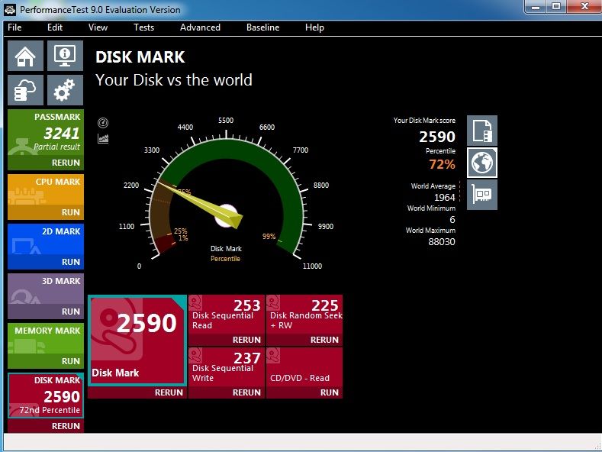Click the Disk Random Seek + RW tile

[x=304, y=315]
